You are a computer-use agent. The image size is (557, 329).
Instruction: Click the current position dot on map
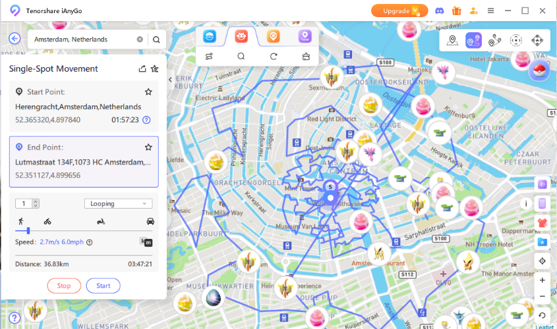[331, 198]
